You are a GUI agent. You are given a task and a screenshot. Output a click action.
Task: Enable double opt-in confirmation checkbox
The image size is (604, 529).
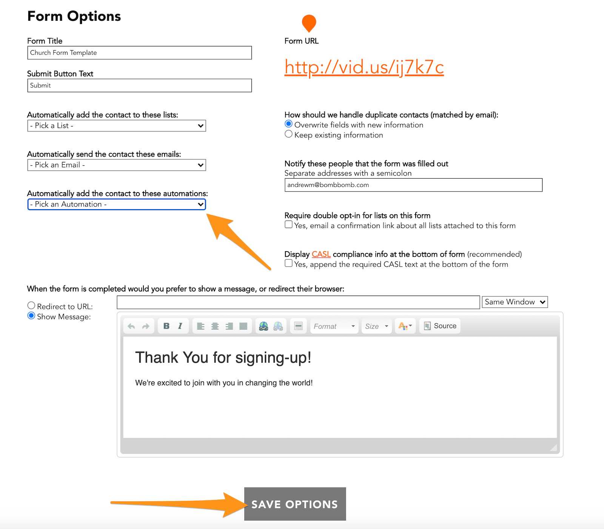(x=289, y=225)
